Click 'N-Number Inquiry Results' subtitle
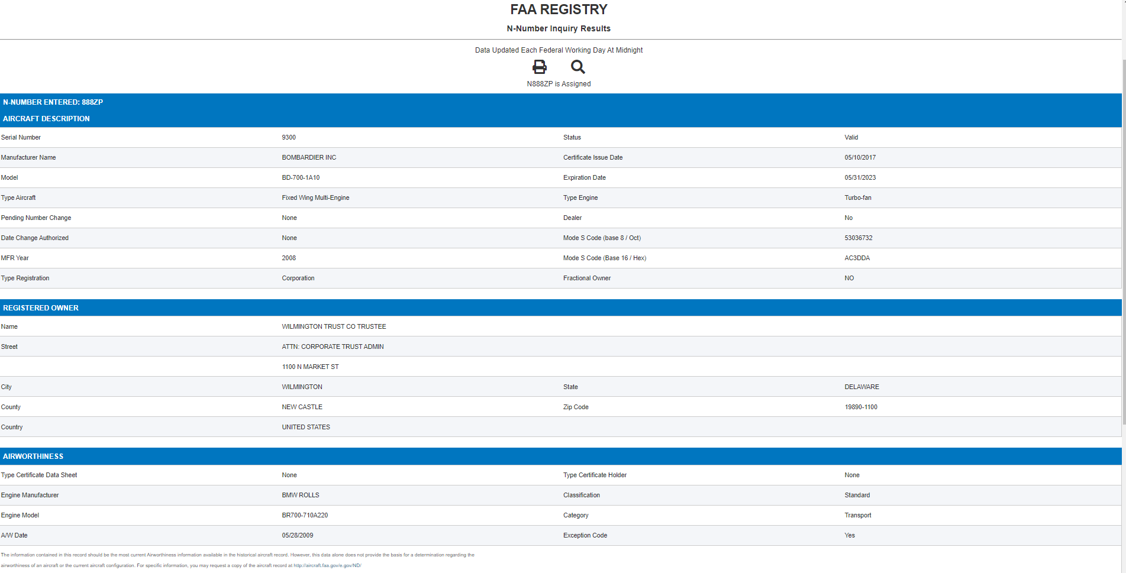Viewport: 1126px width, 573px height. click(559, 28)
